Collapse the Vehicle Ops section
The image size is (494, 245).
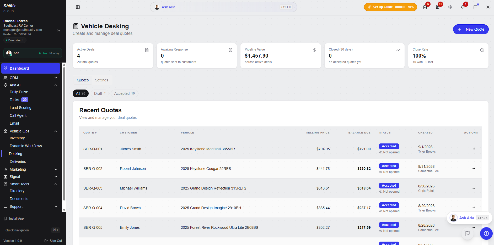[30, 131]
